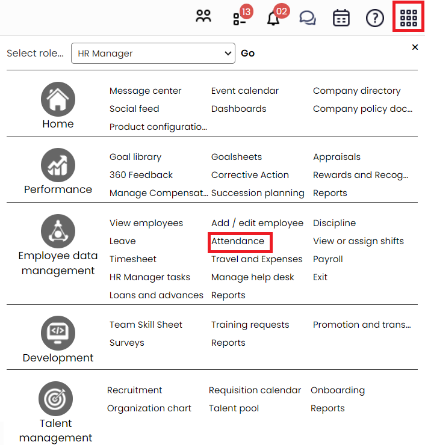425x445 pixels.
Task: Select Goal library under Performance
Action: (135, 157)
